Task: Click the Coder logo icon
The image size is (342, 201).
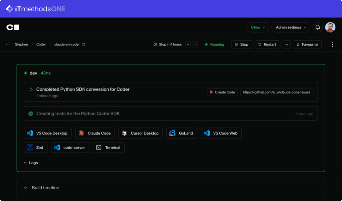Action: coord(13,27)
